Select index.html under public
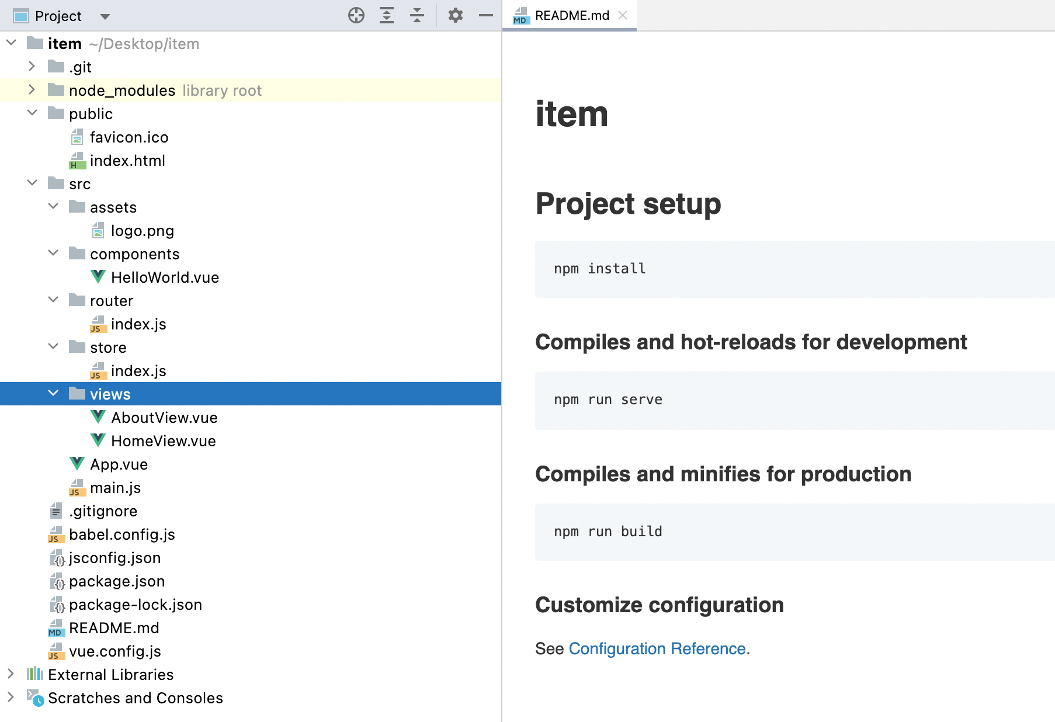 click(127, 161)
